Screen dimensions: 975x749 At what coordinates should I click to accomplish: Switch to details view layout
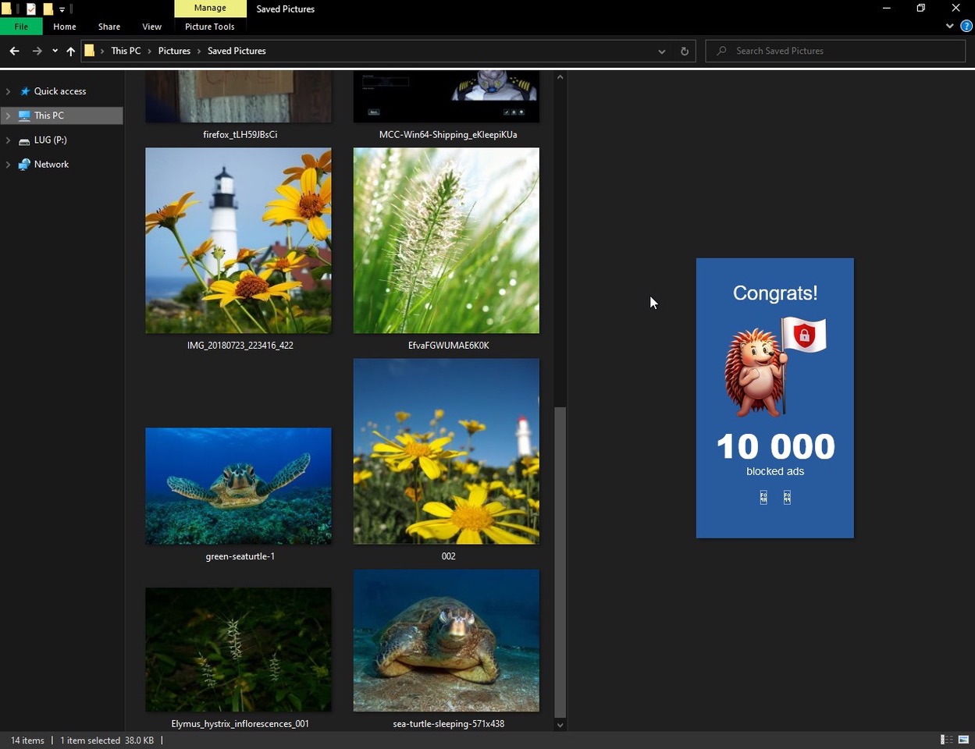(x=946, y=740)
